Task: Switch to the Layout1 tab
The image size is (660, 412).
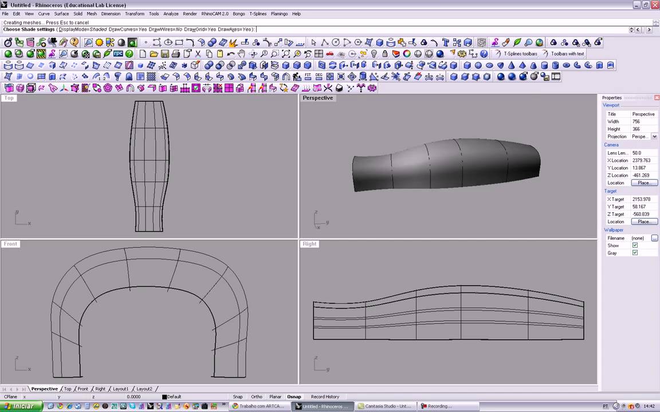Action: 120,389
